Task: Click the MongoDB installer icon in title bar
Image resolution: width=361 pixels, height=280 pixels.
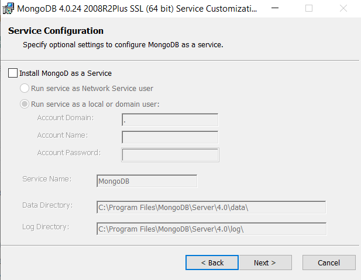Action: (8, 9)
